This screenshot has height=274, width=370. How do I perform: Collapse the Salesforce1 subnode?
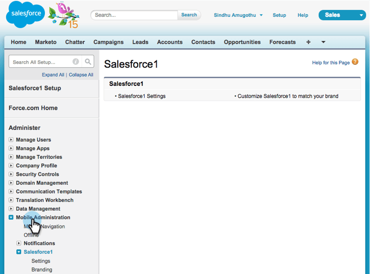click(x=19, y=252)
